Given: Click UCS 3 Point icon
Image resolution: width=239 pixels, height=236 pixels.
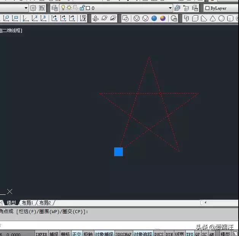Looking at the screenshot, I should [43, 18].
